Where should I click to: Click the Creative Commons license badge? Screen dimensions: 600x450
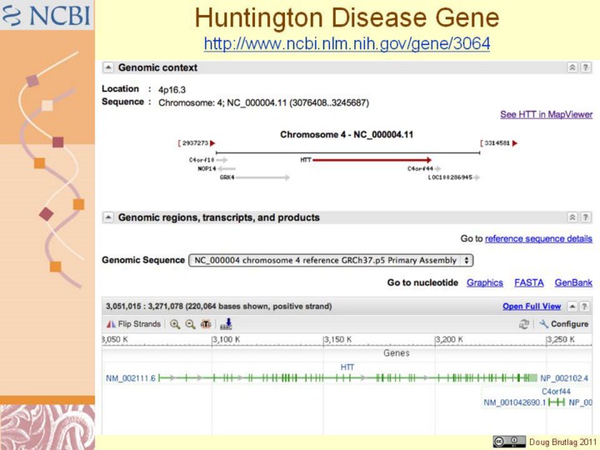click(x=509, y=442)
